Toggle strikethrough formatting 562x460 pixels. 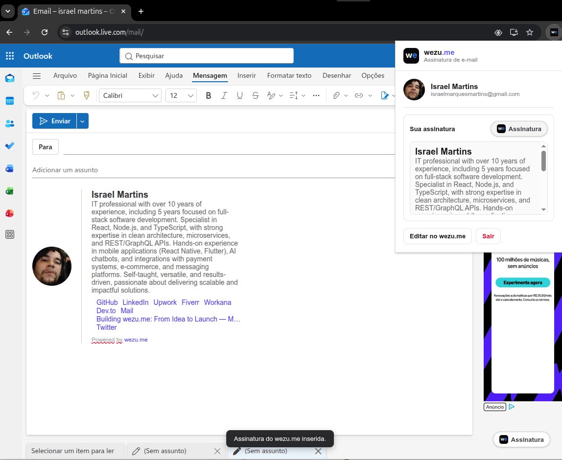256,95
